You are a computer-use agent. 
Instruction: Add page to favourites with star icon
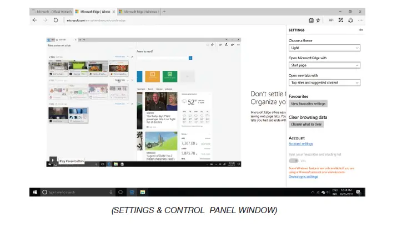pyautogui.click(x=318, y=20)
